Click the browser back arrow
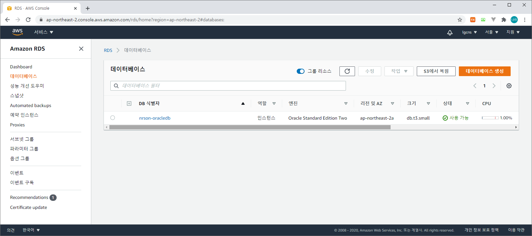 pos(7,20)
